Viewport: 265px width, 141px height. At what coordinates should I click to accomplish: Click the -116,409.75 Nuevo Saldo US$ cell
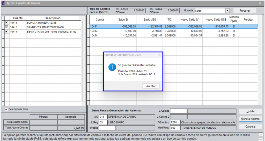tap(216, 27)
